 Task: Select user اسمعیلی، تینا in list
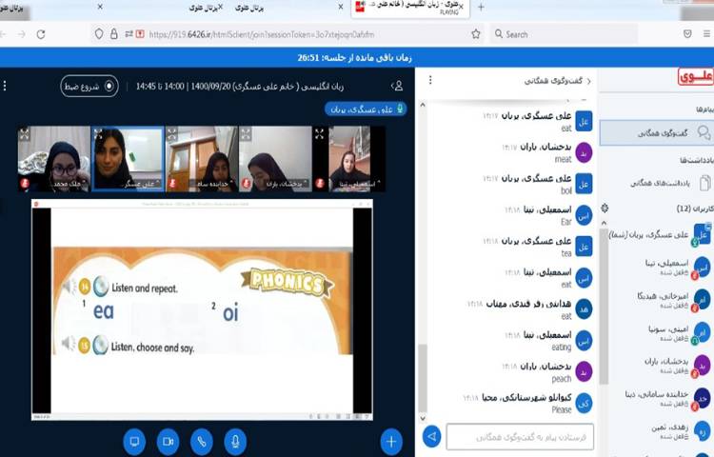[x=678, y=268]
